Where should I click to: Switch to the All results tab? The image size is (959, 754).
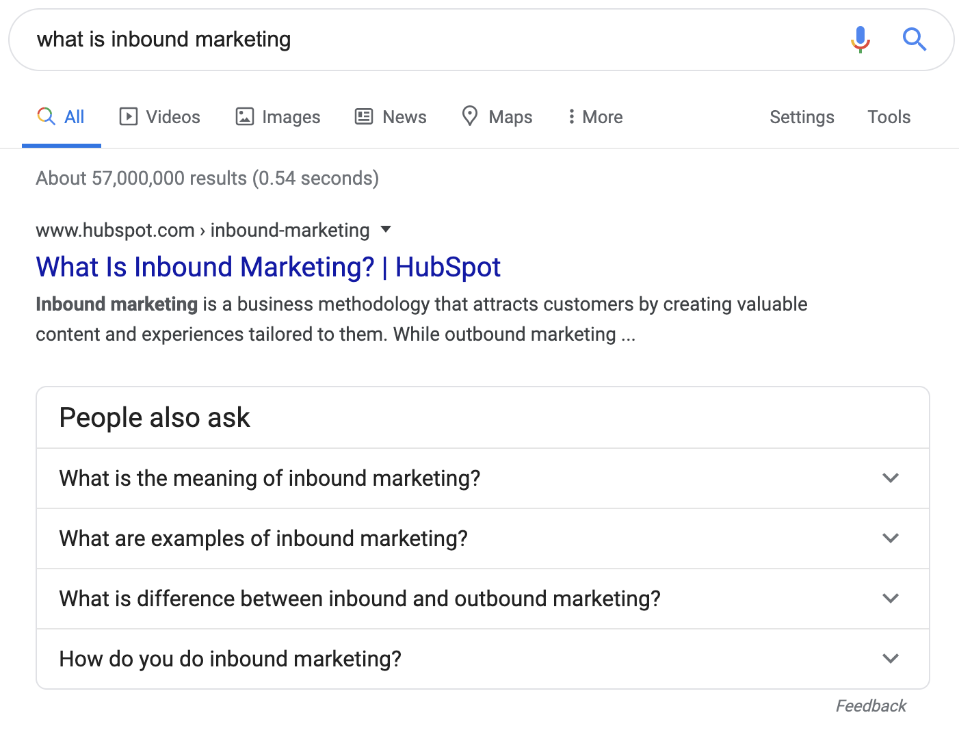coord(74,117)
